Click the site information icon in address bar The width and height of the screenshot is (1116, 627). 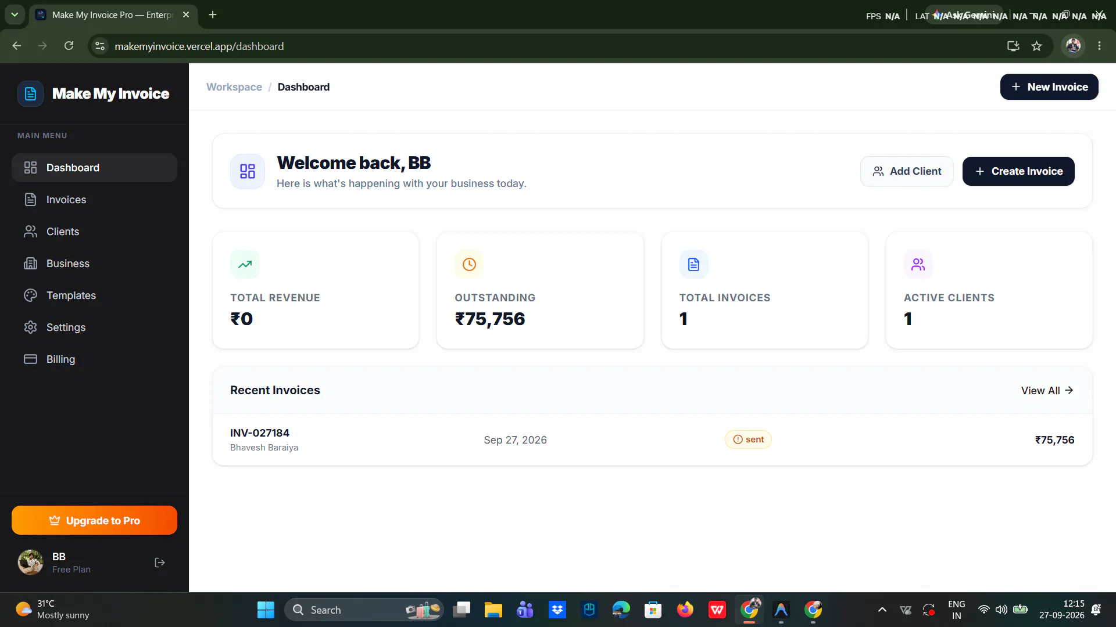(x=100, y=46)
